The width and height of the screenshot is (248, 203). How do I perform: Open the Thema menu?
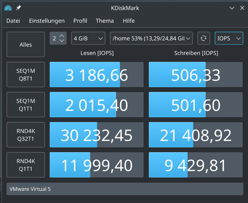(x=105, y=21)
